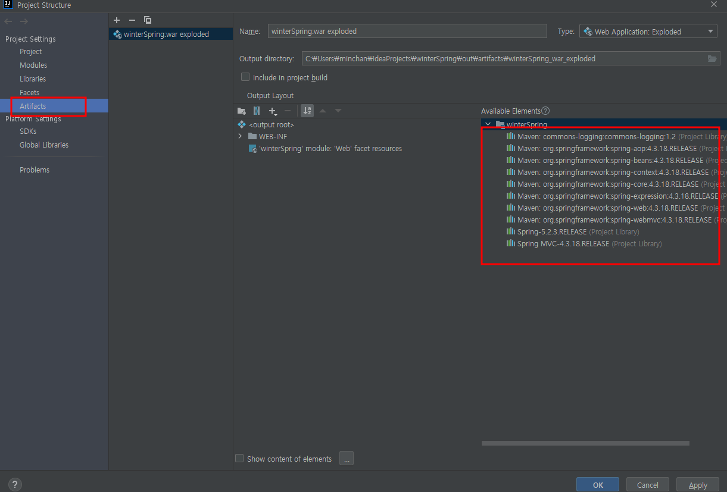Open the artifact Type dropdown
The height and width of the screenshot is (492, 727).
pos(648,32)
